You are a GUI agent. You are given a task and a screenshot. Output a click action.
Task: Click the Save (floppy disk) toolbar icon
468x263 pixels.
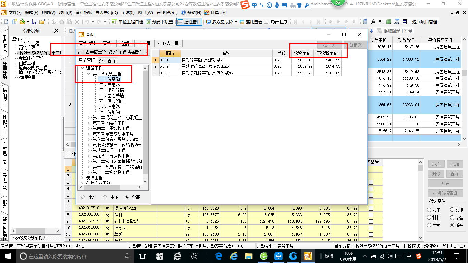34,22
